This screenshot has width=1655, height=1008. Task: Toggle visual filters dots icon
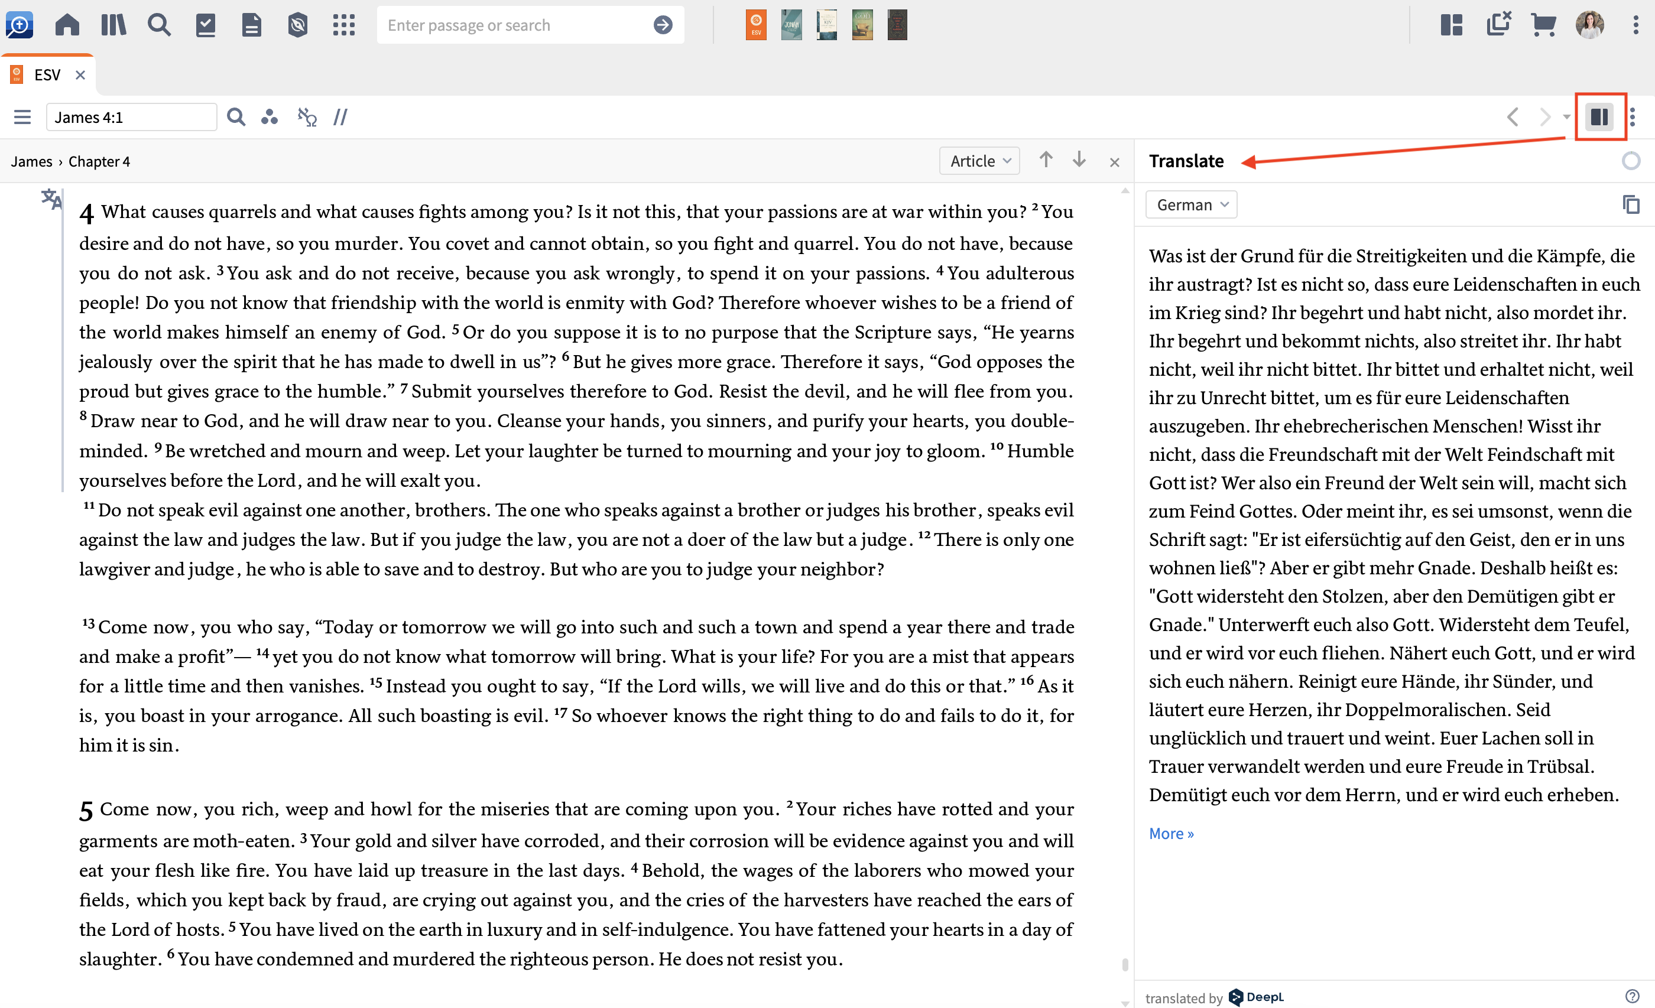pyautogui.click(x=270, y=118)
